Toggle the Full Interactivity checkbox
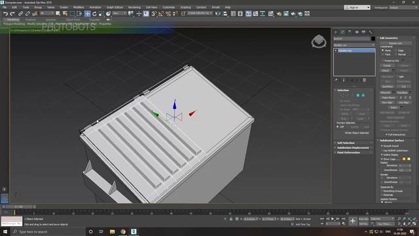Image resolution: width=419 pixels, height=236 pixels. coord(386,134)
